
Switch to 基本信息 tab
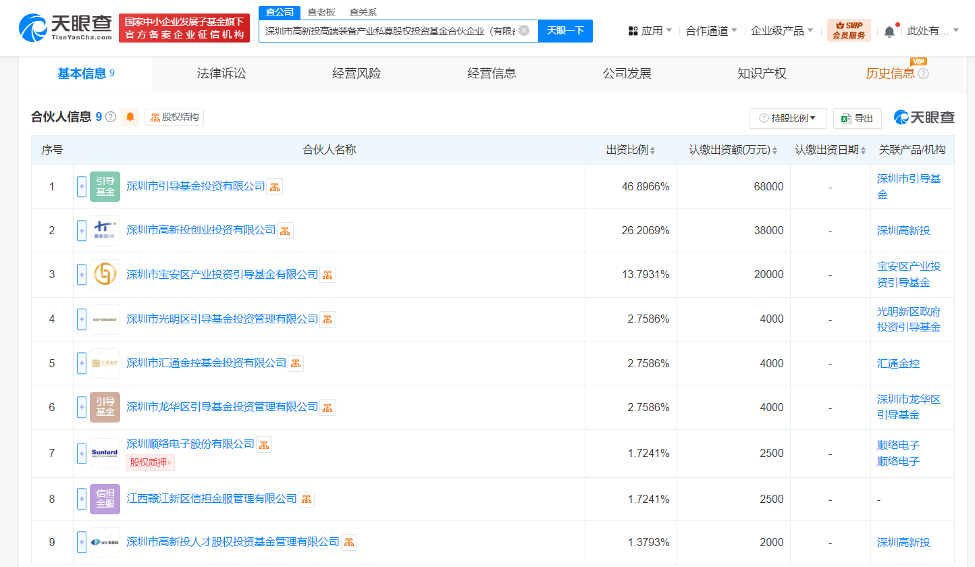point(86,74)
